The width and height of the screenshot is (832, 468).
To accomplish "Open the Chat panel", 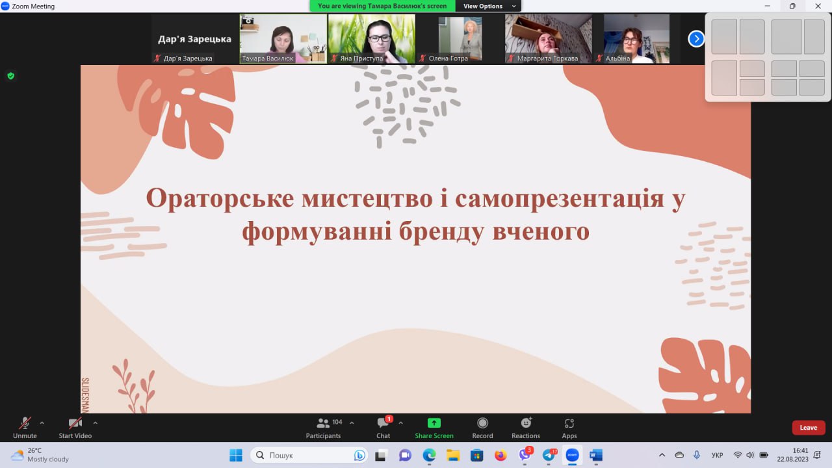I will click(383, 428).
